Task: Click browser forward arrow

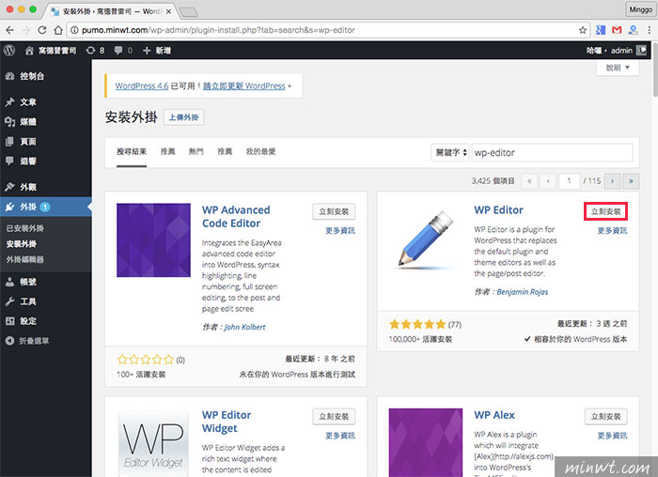Action: coord(26,30)
